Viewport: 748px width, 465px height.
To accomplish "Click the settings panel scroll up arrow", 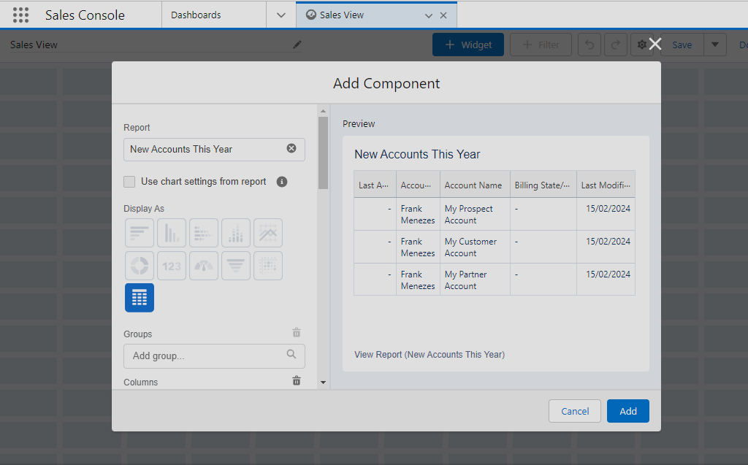I will click(x=323, y=111).
